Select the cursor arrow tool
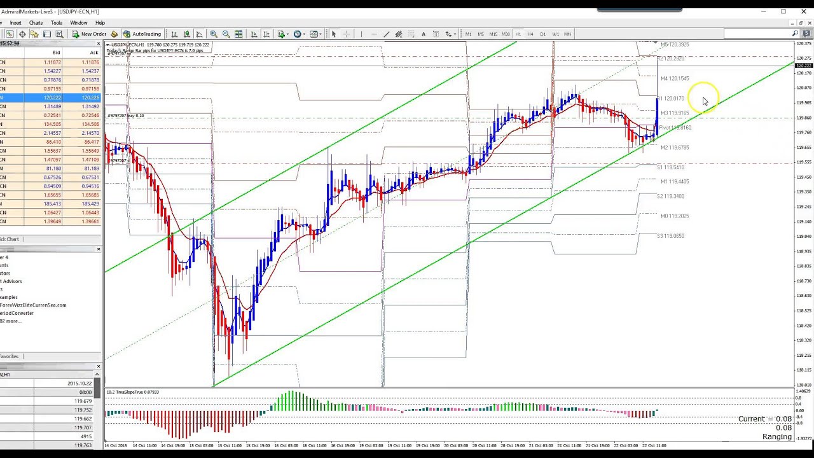 (x=334, y=34)
